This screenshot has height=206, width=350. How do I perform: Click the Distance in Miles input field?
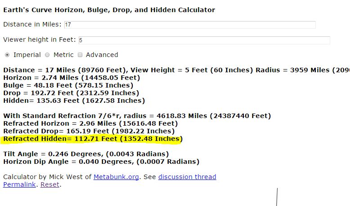point(189,25)
